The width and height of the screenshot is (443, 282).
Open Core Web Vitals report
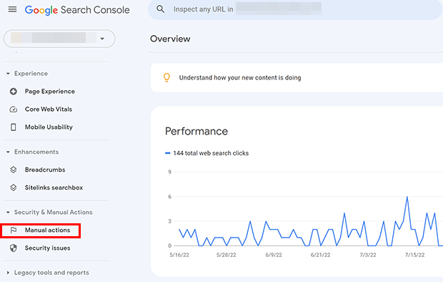point(49,110)
